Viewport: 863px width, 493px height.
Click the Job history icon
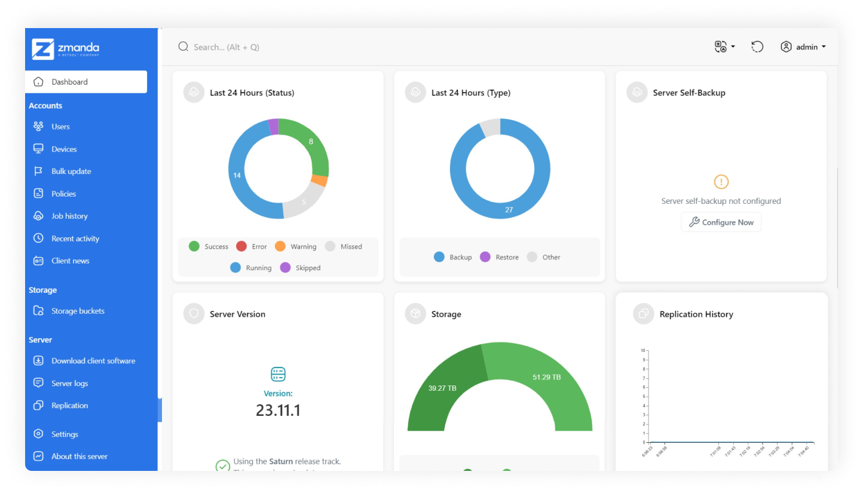click(x=38, y=216)
